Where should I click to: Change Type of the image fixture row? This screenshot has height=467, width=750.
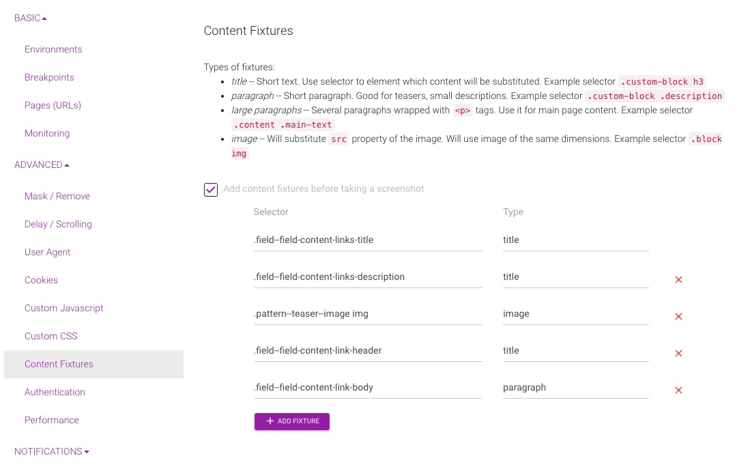tap(575, 314)
